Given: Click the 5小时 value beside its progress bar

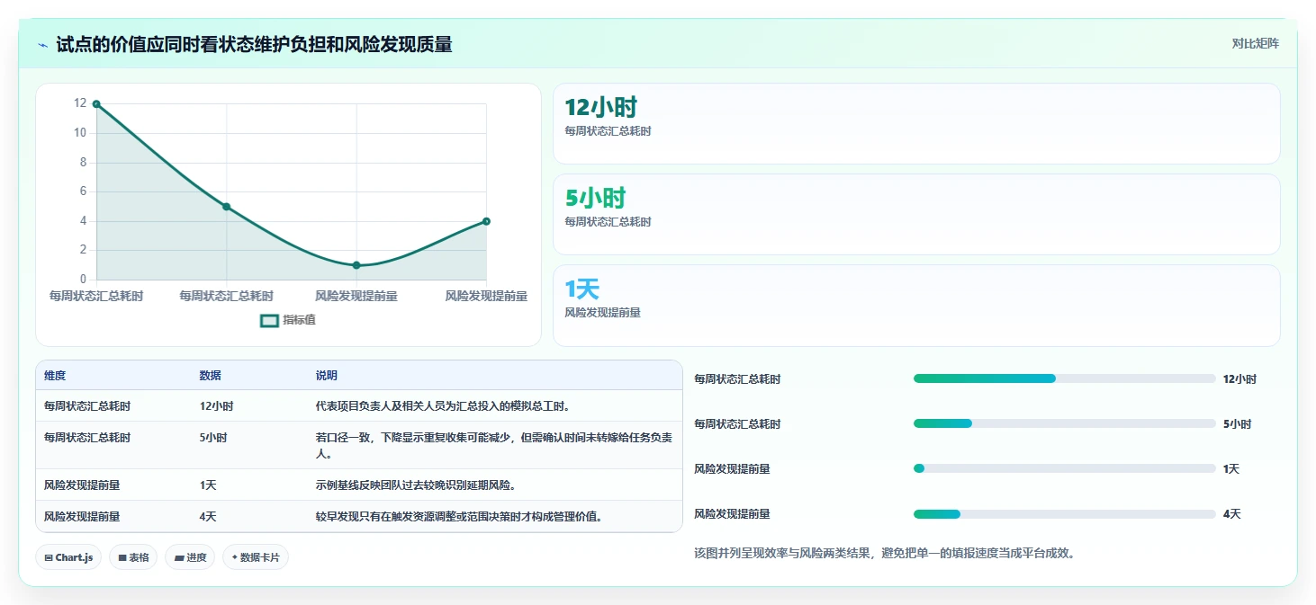Looking at the screenshot, I should [x=1237, y=424].
